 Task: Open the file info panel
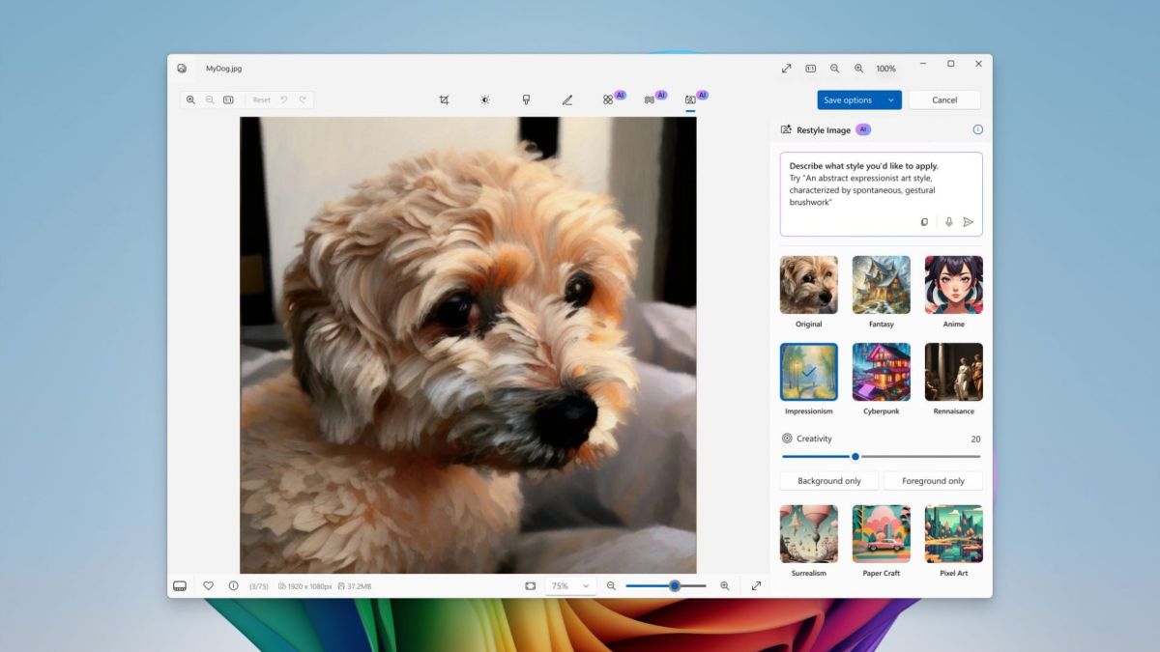click(232, 585)
